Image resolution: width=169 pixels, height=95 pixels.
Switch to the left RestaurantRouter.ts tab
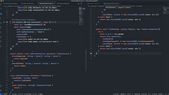(28, 3)
